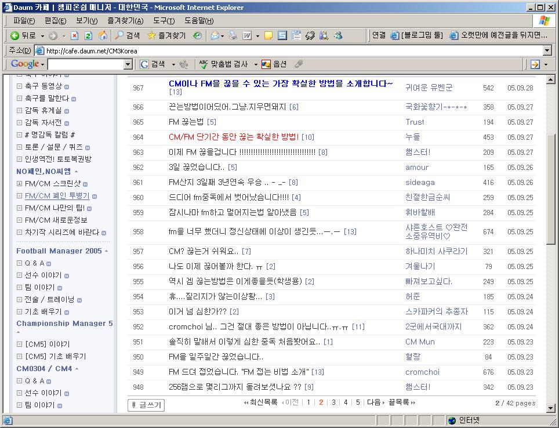Click the Google toolbar news gear icon
The width and height of the screenshot is (559, 428).
[184, 64]
